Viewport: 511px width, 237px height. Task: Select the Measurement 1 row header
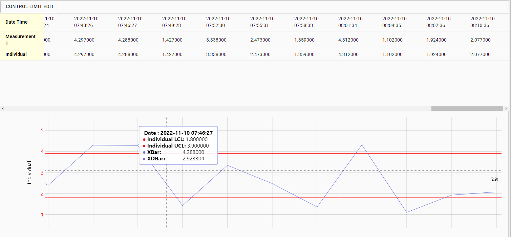22,40
